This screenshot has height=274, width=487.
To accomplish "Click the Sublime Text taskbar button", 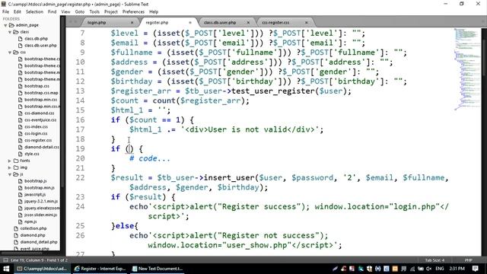I will [43, 269].
